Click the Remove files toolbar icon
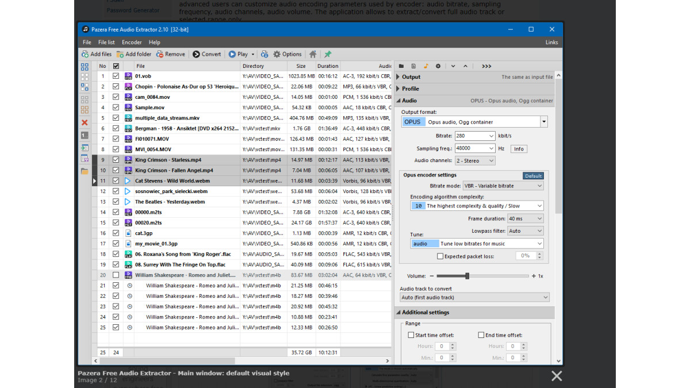Screen dimensions: 690x388 tap(160, 53)
